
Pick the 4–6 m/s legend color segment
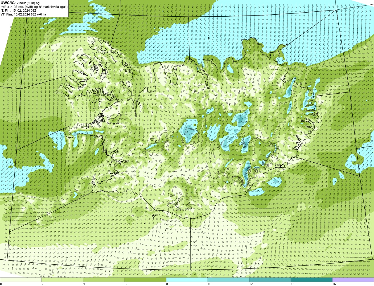coord(104,280)
